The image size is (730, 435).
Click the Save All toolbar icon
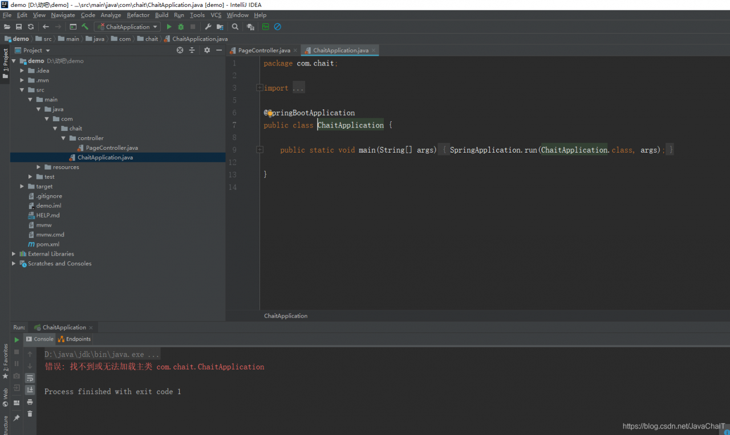pos(19,27)
